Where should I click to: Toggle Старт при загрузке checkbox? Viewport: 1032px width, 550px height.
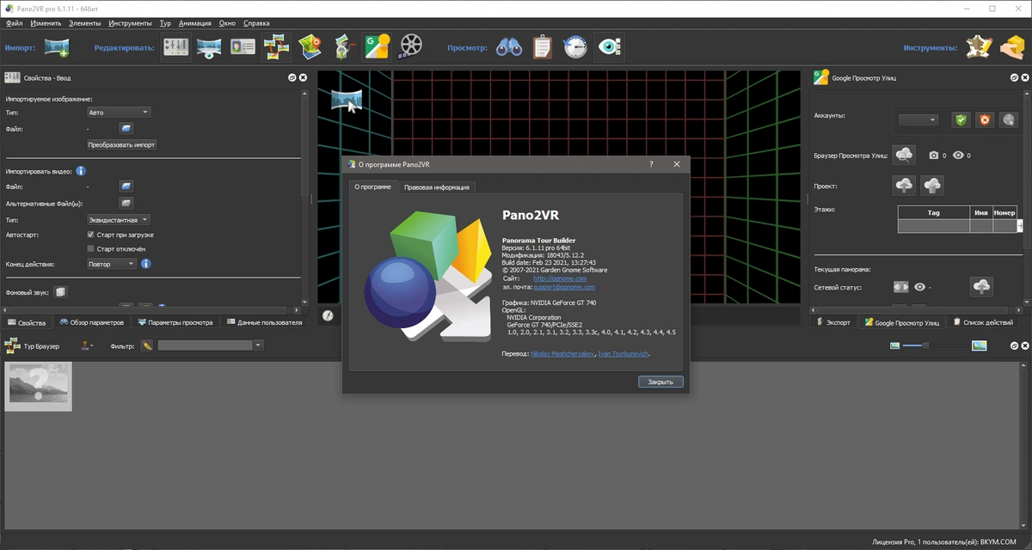pyautogui.click(x=91, y=234)
